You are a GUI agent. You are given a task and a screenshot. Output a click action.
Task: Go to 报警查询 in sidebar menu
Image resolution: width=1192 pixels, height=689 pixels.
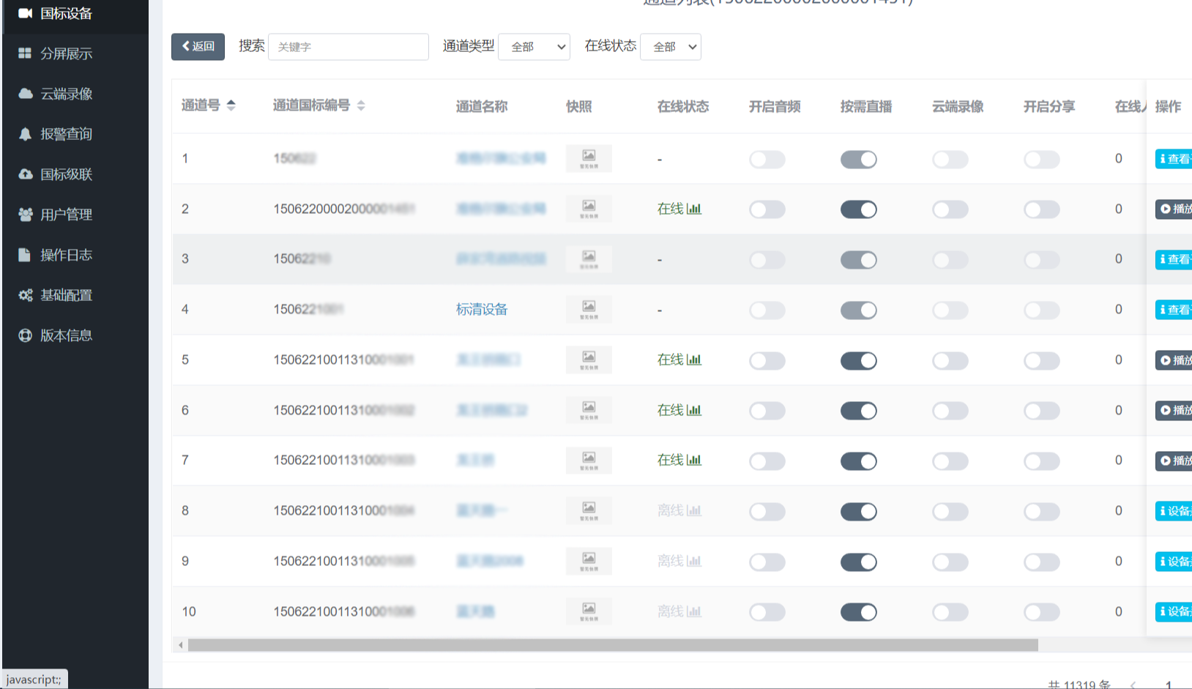pyautogui.click(x=66, y=134)
